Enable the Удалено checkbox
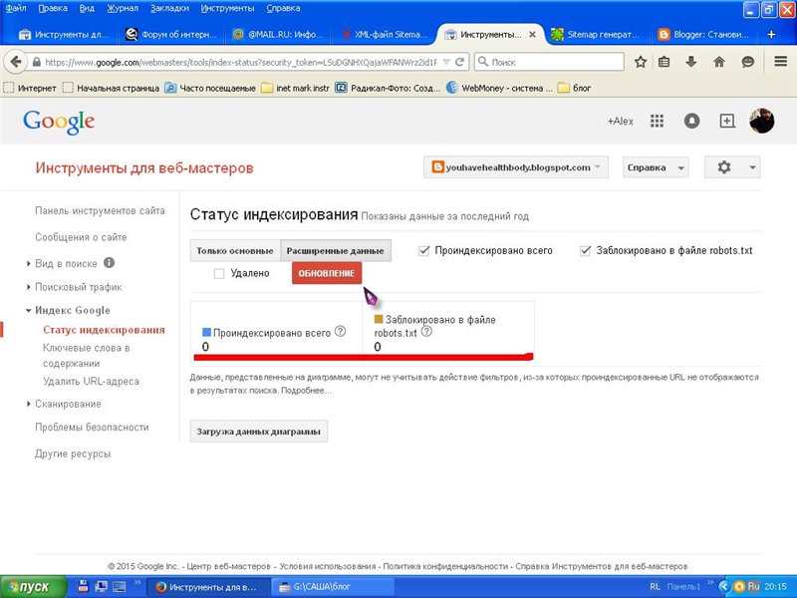The height and width of the screenshot is (598, 797). click(x=219, y=273)
